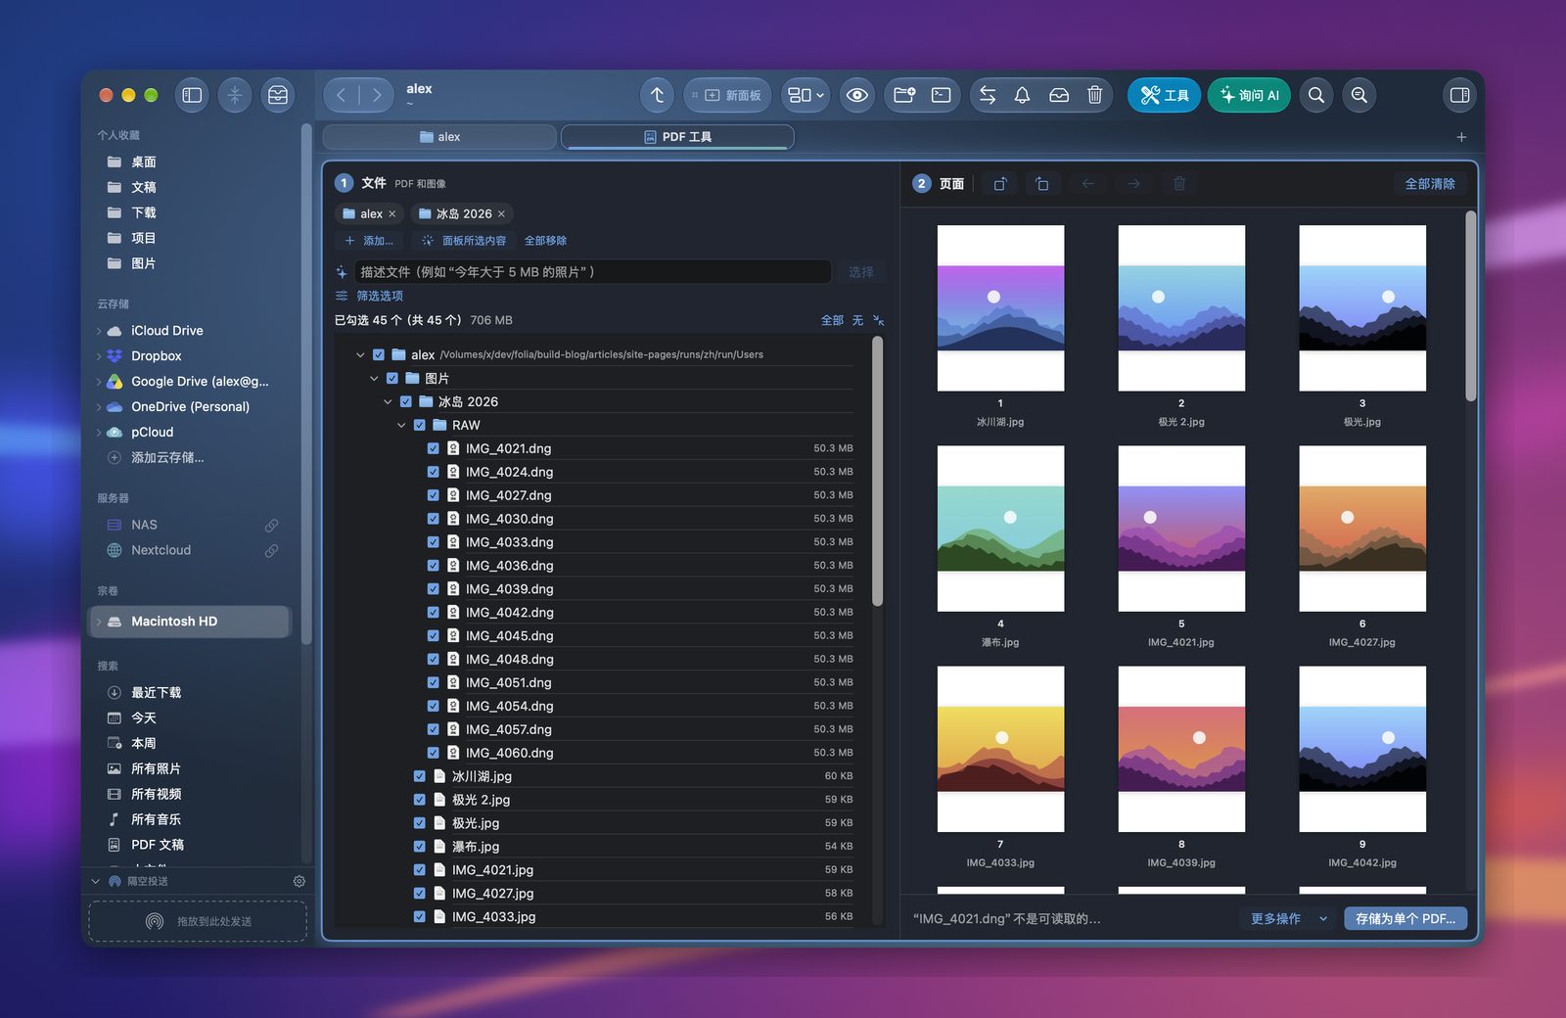
Task: Uncheck IMG_4021.dng checkbox
Action: tap(433, 448)
